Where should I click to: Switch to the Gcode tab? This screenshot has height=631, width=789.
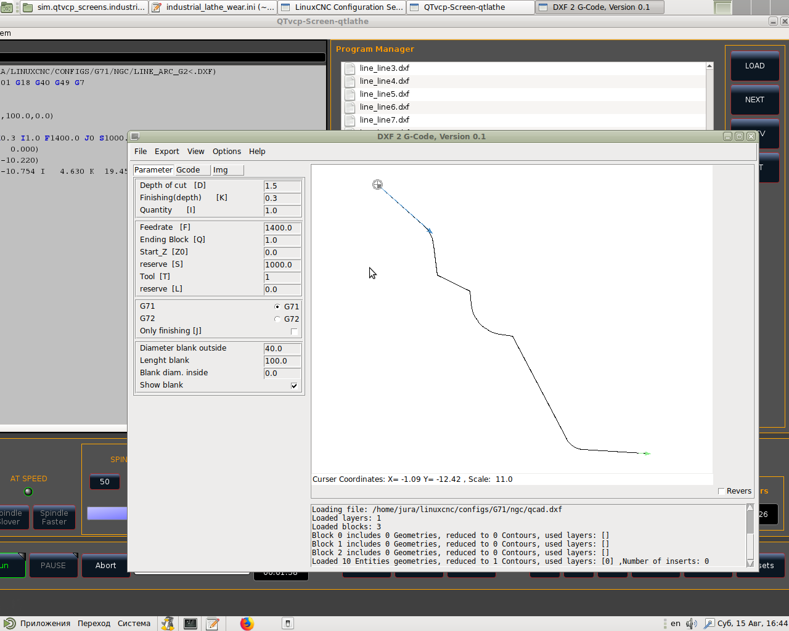tap(192, 170)
